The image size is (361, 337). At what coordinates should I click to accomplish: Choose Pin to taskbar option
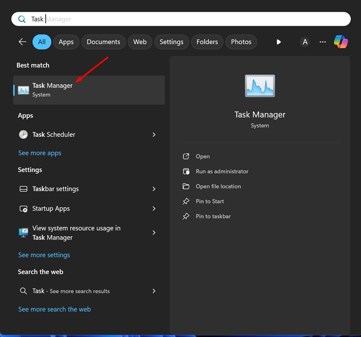point(213,216)
